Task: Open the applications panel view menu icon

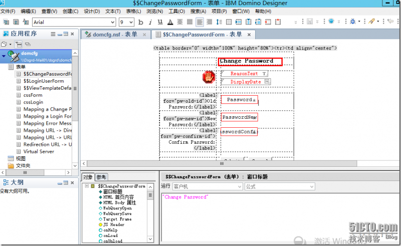Action: [x=53, y=34]
